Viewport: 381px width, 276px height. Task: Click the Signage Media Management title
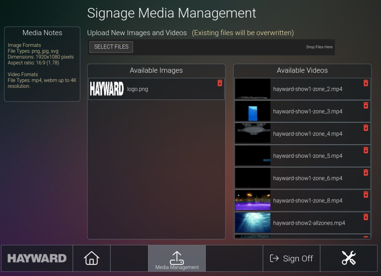click(x=172, y=13)
